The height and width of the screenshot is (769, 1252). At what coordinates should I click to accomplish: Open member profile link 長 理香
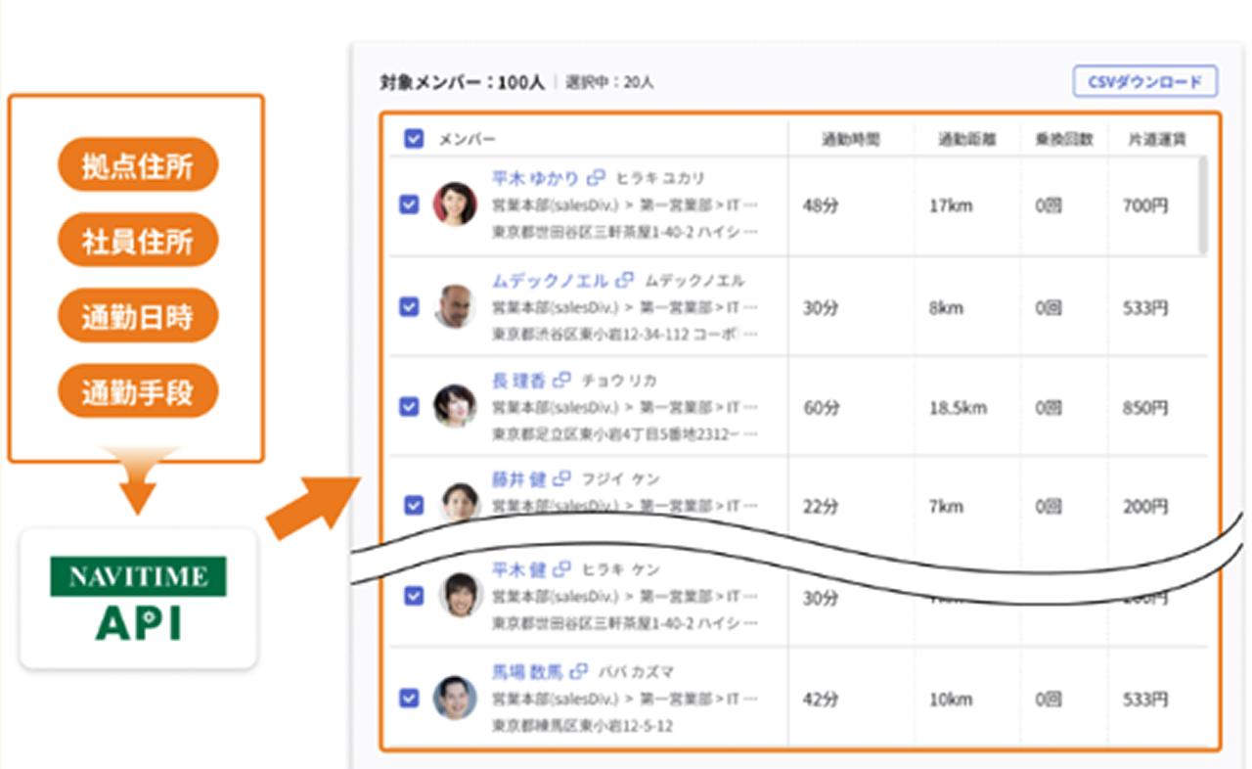pyautogui.click(x=518, y=380)
